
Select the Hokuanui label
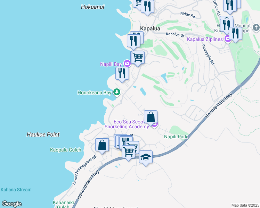(92, 7)
